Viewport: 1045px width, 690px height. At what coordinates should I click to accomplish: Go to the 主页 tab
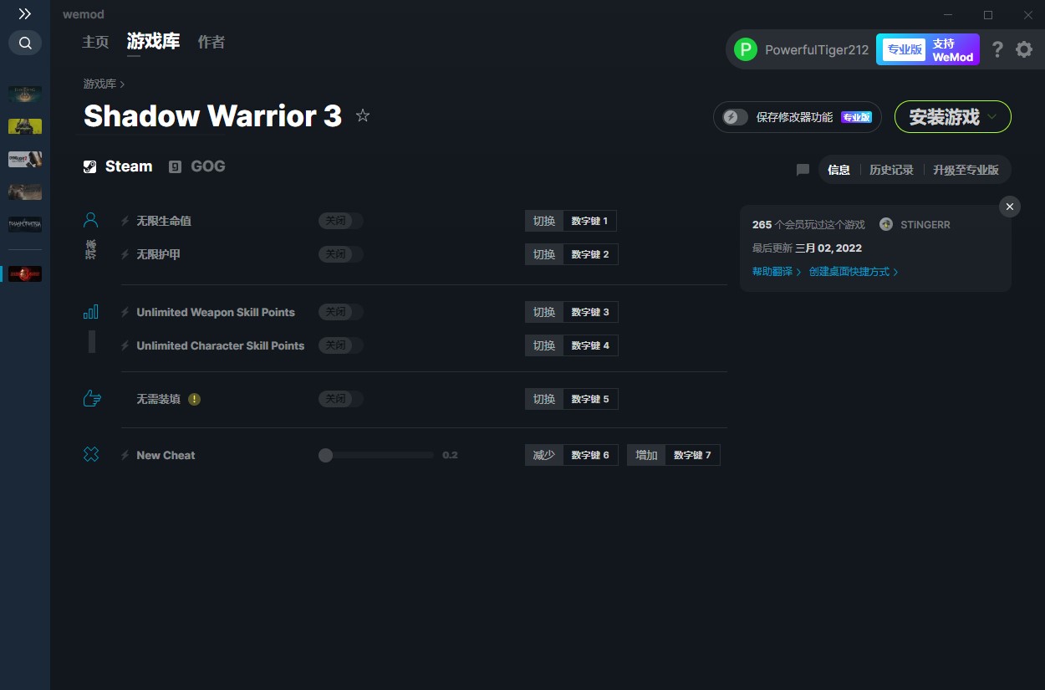click(95, 42)
